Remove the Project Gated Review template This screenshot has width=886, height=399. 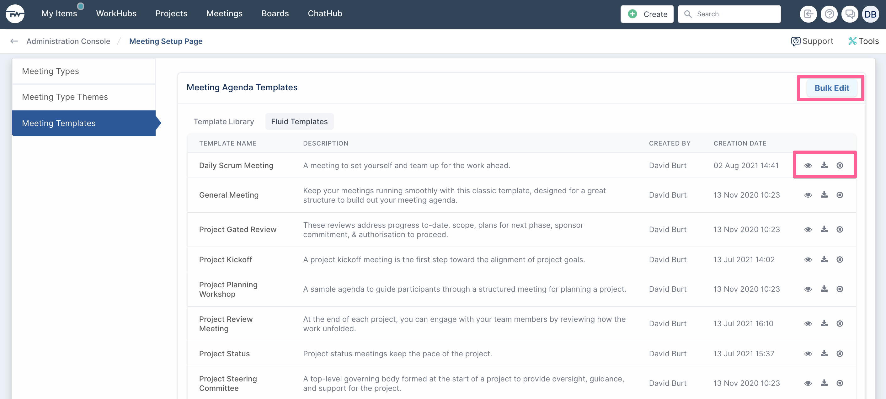click(840, 229)
